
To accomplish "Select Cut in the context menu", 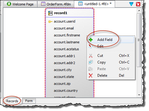I will coord(111,56).
